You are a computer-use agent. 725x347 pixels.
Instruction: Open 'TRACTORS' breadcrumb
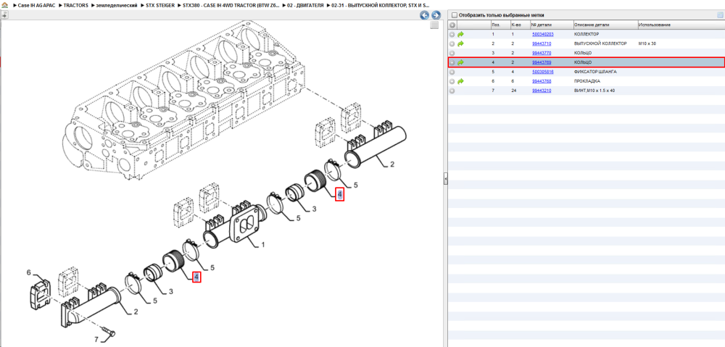coord(76,5)
